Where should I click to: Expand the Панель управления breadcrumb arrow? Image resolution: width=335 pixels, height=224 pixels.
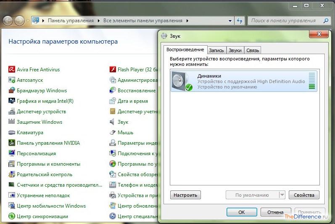pos(98,21)
